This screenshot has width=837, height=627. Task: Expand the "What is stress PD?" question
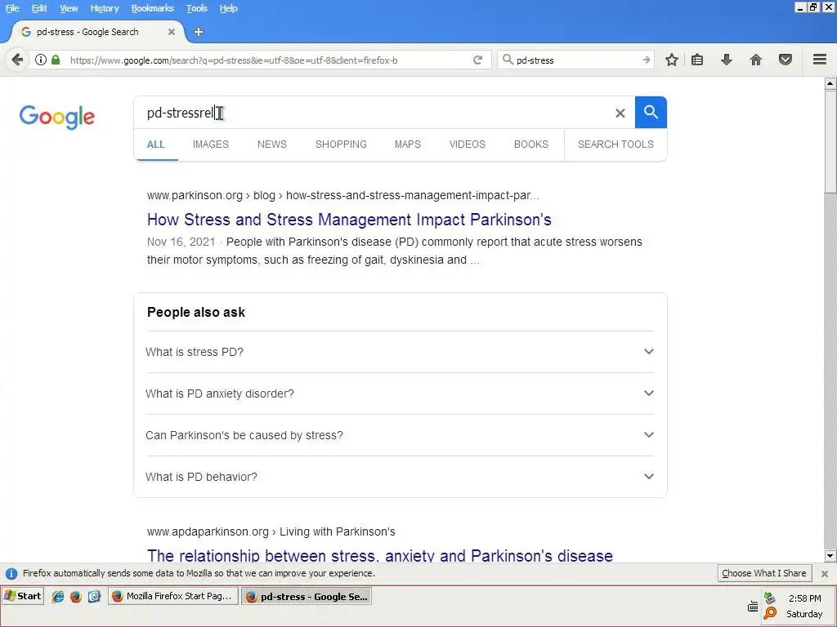point(400,352)
